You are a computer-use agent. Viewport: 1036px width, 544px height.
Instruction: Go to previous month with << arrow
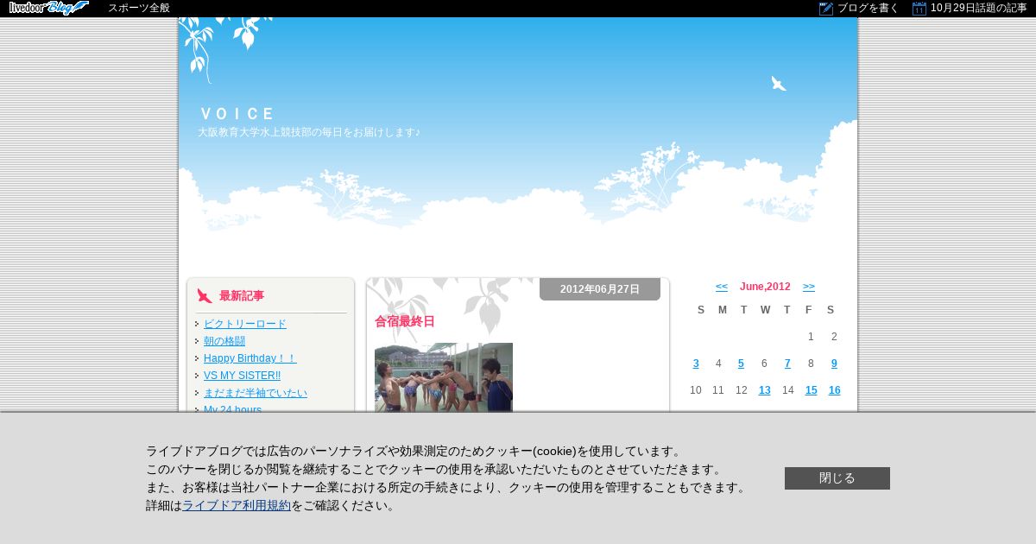pos(722,287)
